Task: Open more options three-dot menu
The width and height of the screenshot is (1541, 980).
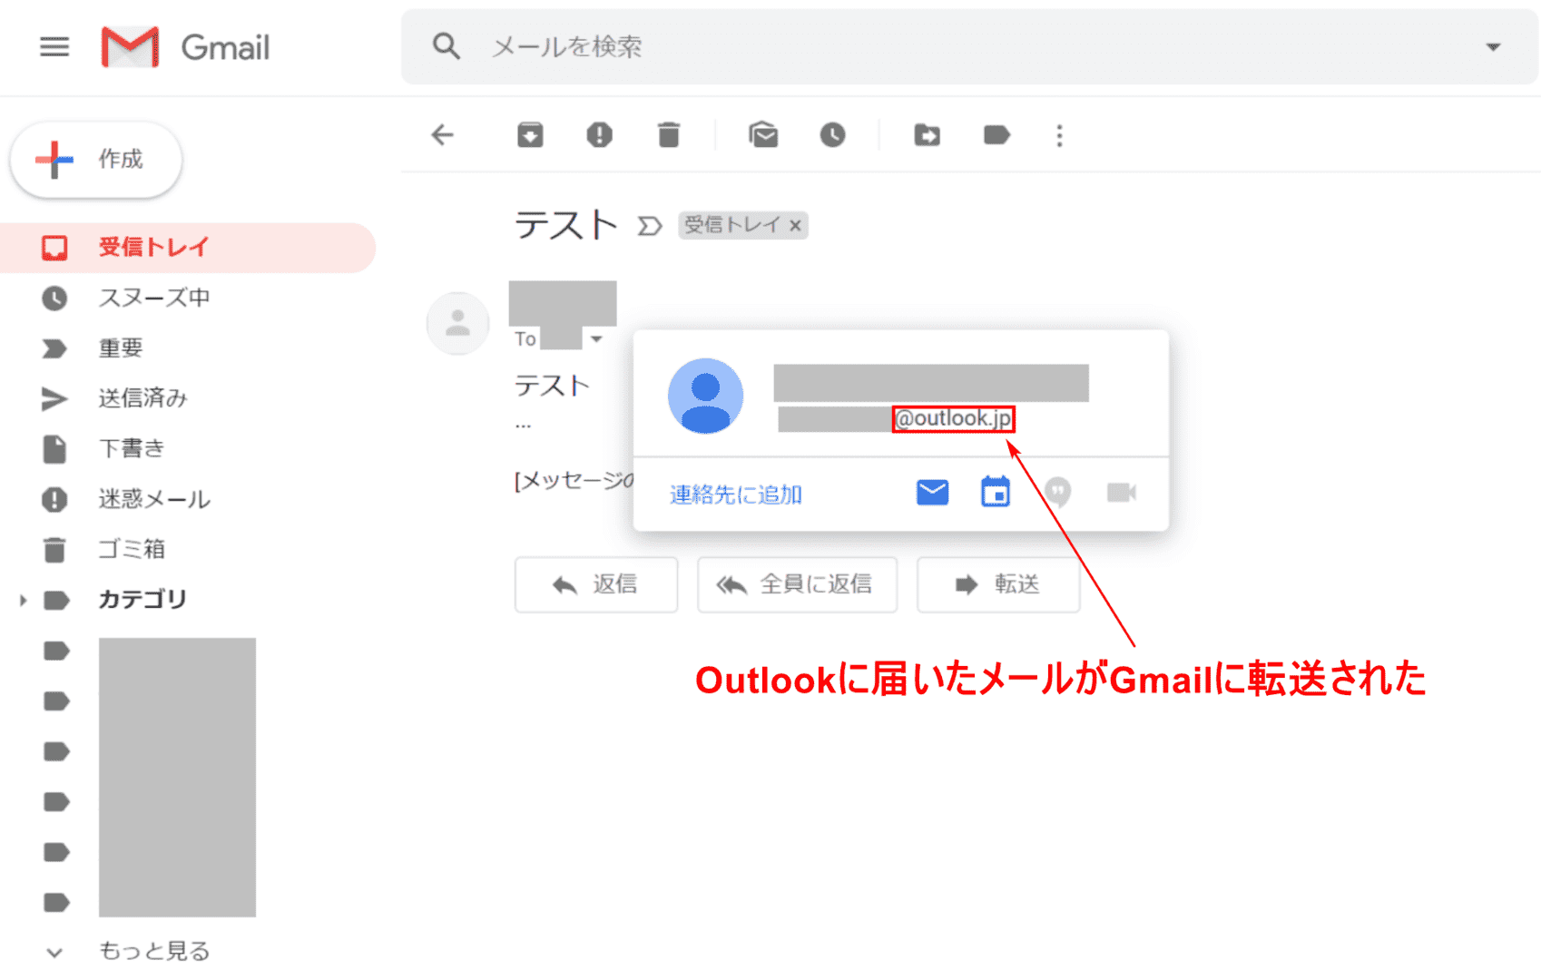Action: pyautogui.click(x=1059, y=135)
